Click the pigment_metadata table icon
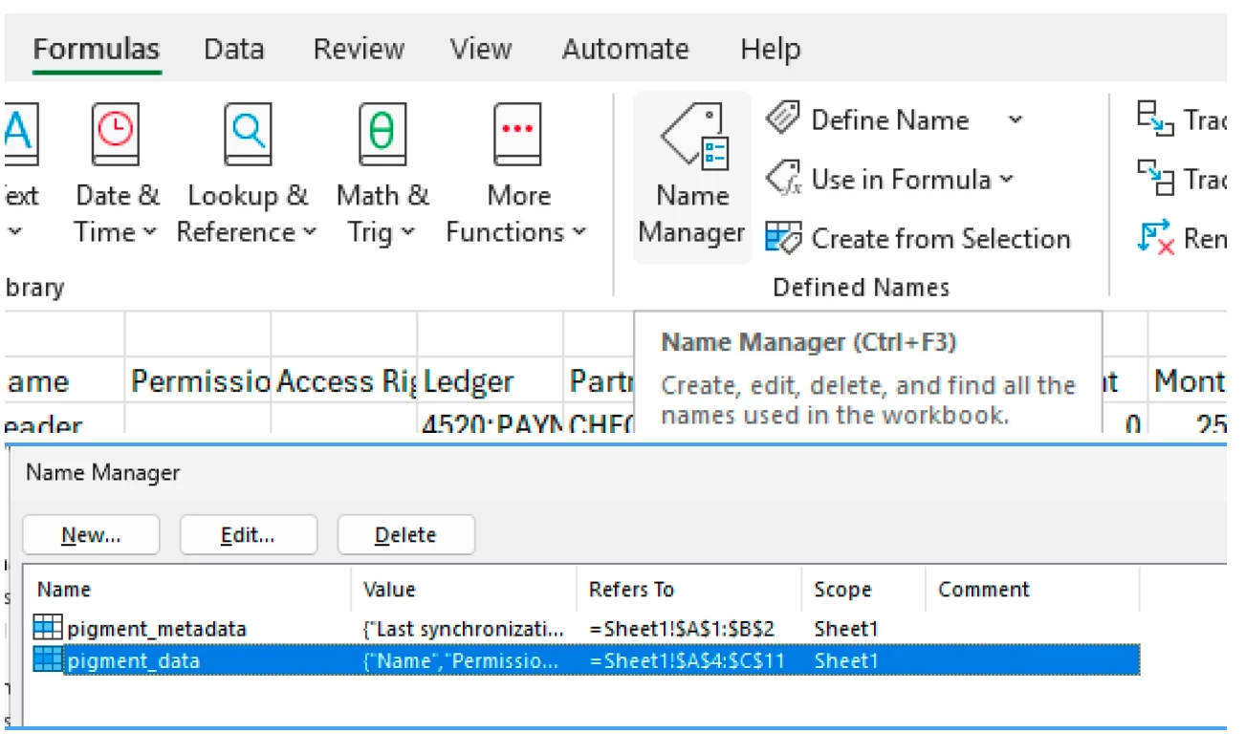 pos(47,628)
